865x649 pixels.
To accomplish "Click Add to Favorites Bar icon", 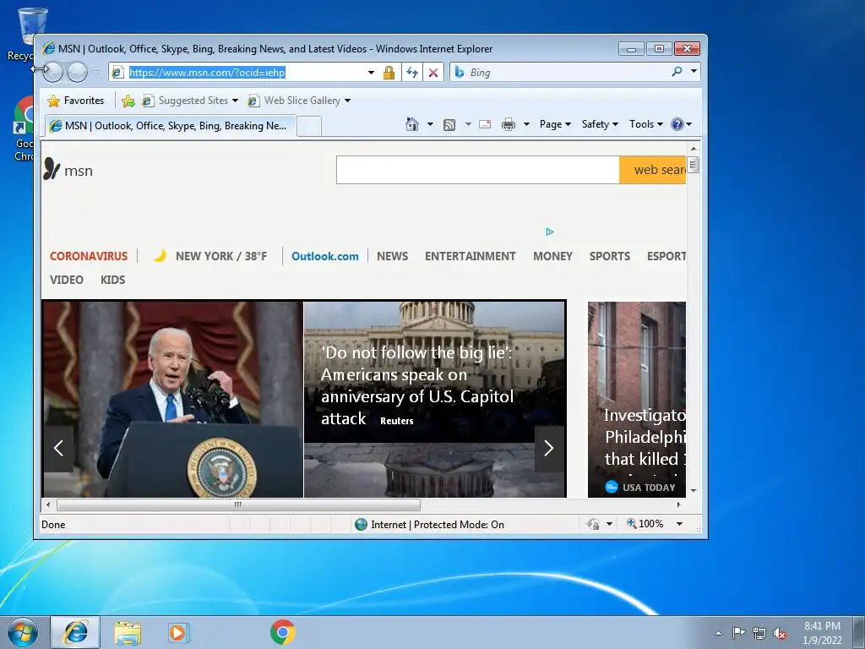I will point(128,101).
